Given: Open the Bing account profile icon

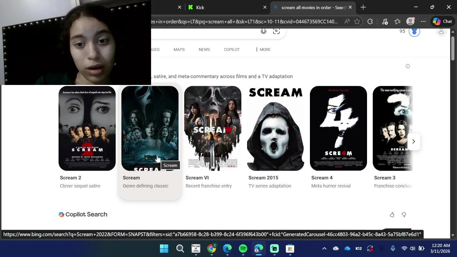Looking at the screenshot, I should [441, 31].
